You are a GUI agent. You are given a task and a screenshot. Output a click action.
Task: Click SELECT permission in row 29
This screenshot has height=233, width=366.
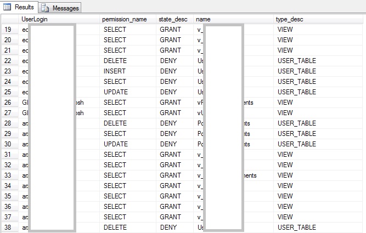point(115,134)
